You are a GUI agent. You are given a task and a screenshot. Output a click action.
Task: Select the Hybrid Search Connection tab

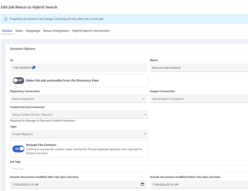(91, 31)
